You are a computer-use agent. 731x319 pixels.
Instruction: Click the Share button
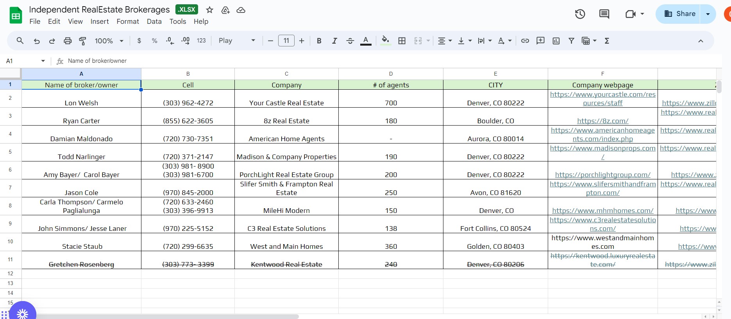pyautogui.click(x=678, y=14)
